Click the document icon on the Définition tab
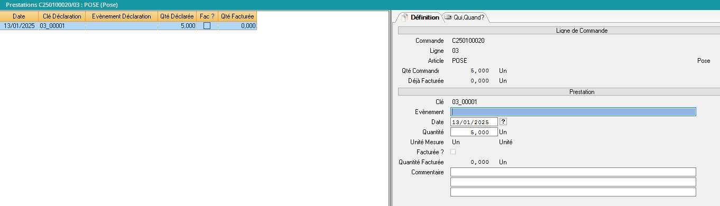This screenshot has height=206, width=720. point(404,17)
